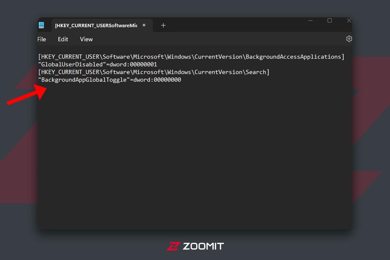The image size is (390, 260).
Task: Click the Notepad app icon in title bar
Action: tap(41, 25)
